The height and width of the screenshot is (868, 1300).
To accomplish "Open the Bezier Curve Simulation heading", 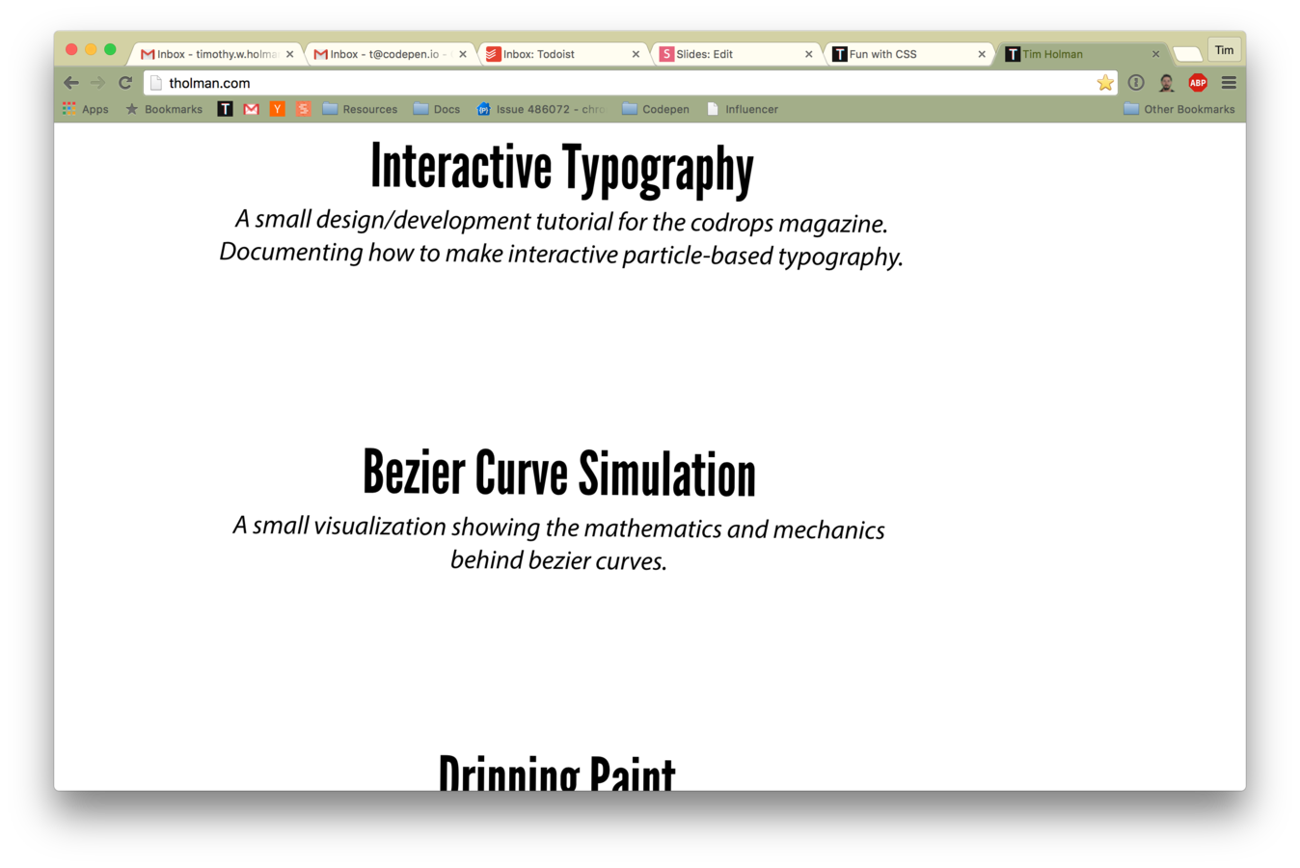I will (x=559, y=474).
